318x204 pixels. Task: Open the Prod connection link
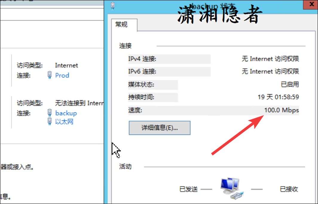tap(62, 75)
